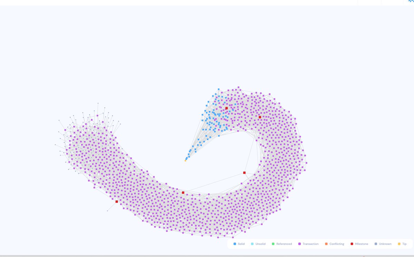Select the orange Conflicting legend swatch
The width and height of the screenshot is (414, 257).
(326, 244)
